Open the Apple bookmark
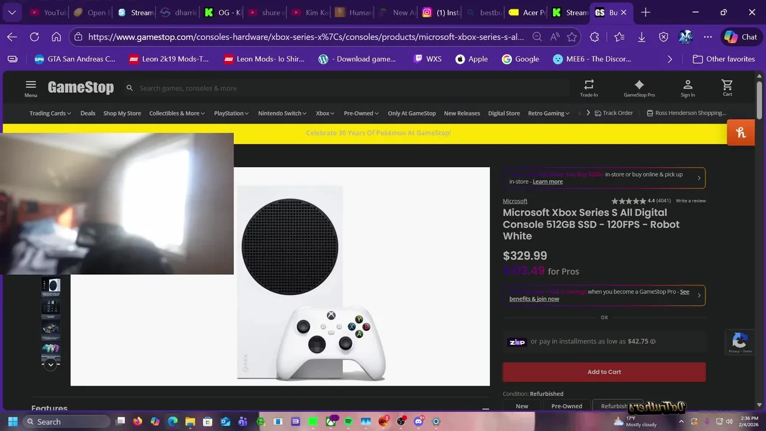Screen dimensions: 766x431 point(472,59)
